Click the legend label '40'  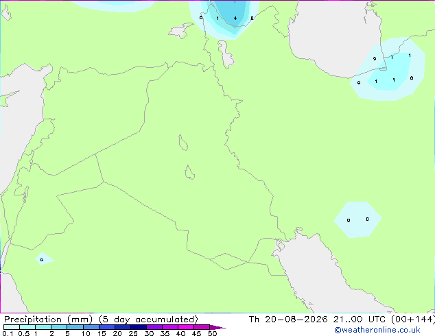pos(180,333)
